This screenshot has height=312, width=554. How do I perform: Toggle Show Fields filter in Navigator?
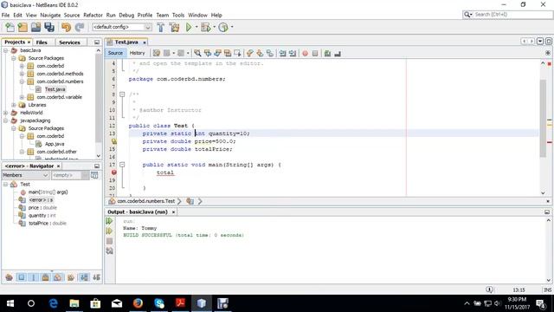[x=22, y=277]
